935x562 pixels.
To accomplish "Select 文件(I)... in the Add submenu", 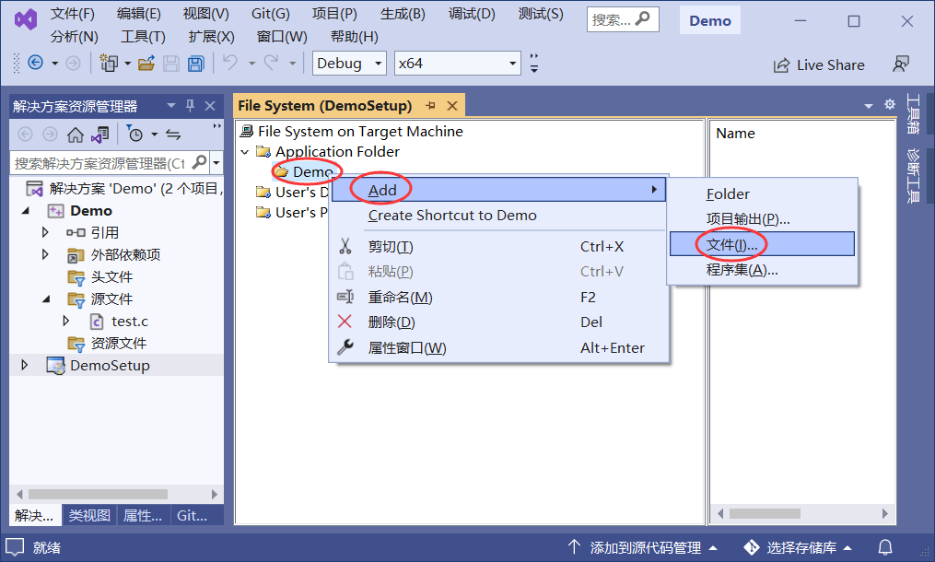I will 732,244.
